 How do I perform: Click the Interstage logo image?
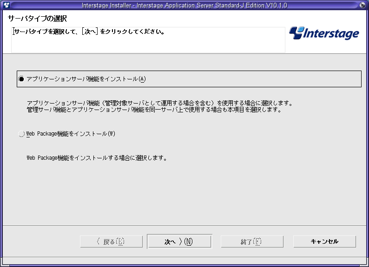coord(324,33)
